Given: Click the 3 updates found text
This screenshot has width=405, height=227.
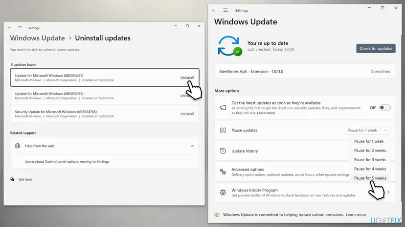Looking at the screenshot, I should point(23,65).
